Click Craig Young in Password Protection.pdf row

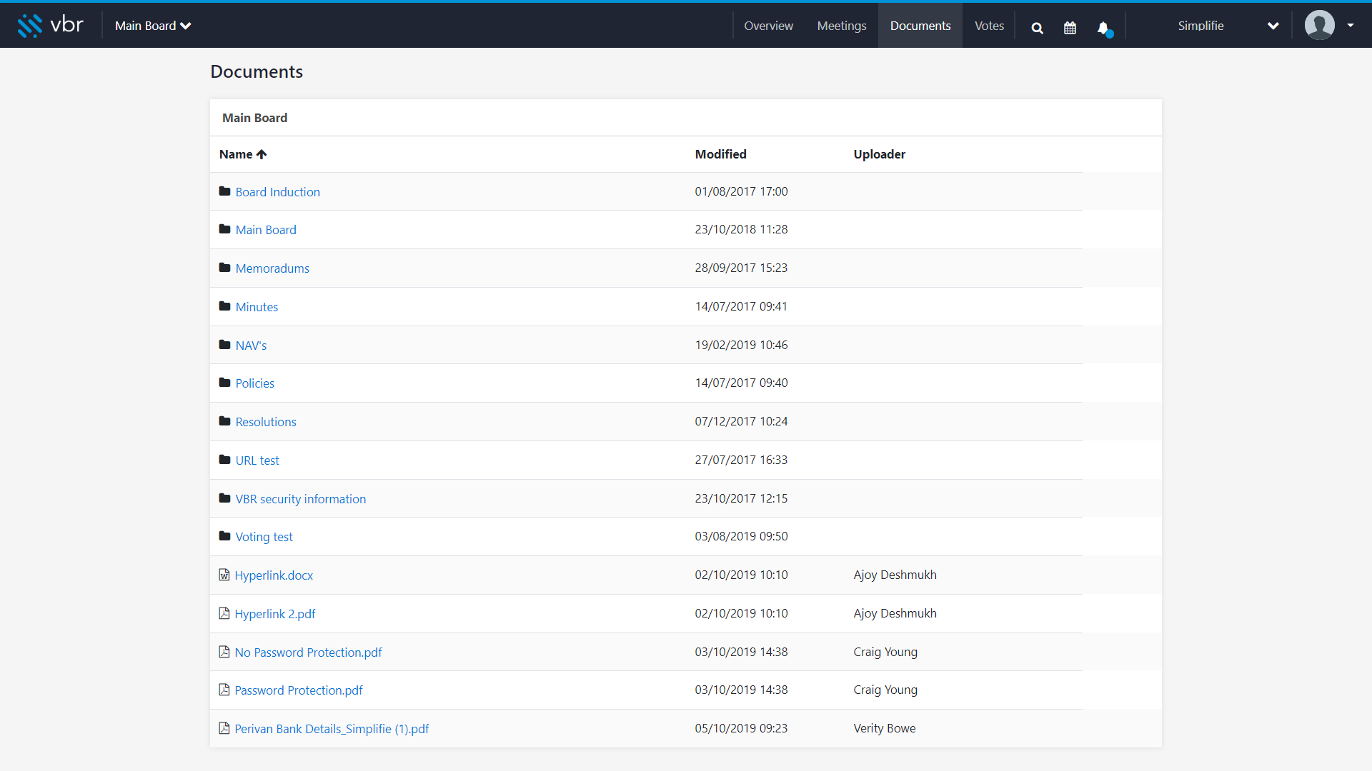pos(885,690)
